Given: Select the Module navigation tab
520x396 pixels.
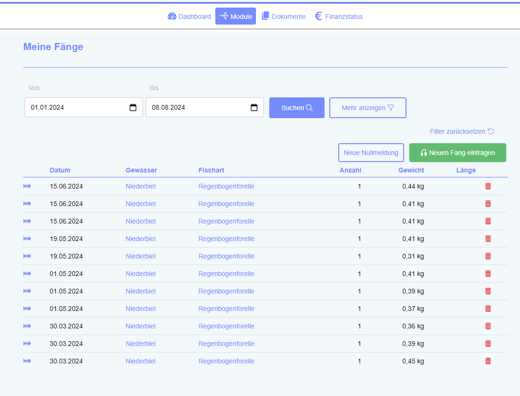Looking at the screenshot, I should [x=236, y=17].
